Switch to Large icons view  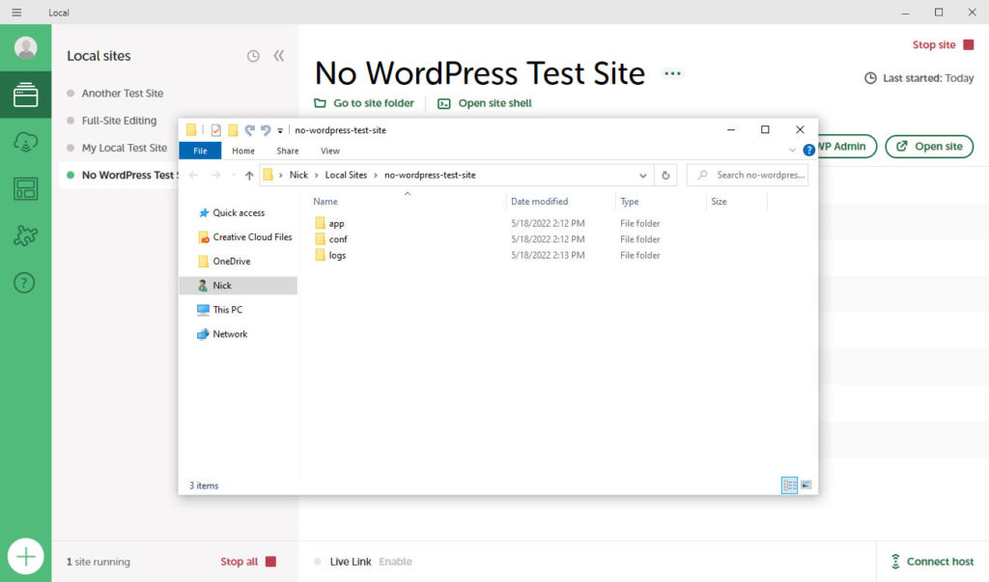point(806,485)
